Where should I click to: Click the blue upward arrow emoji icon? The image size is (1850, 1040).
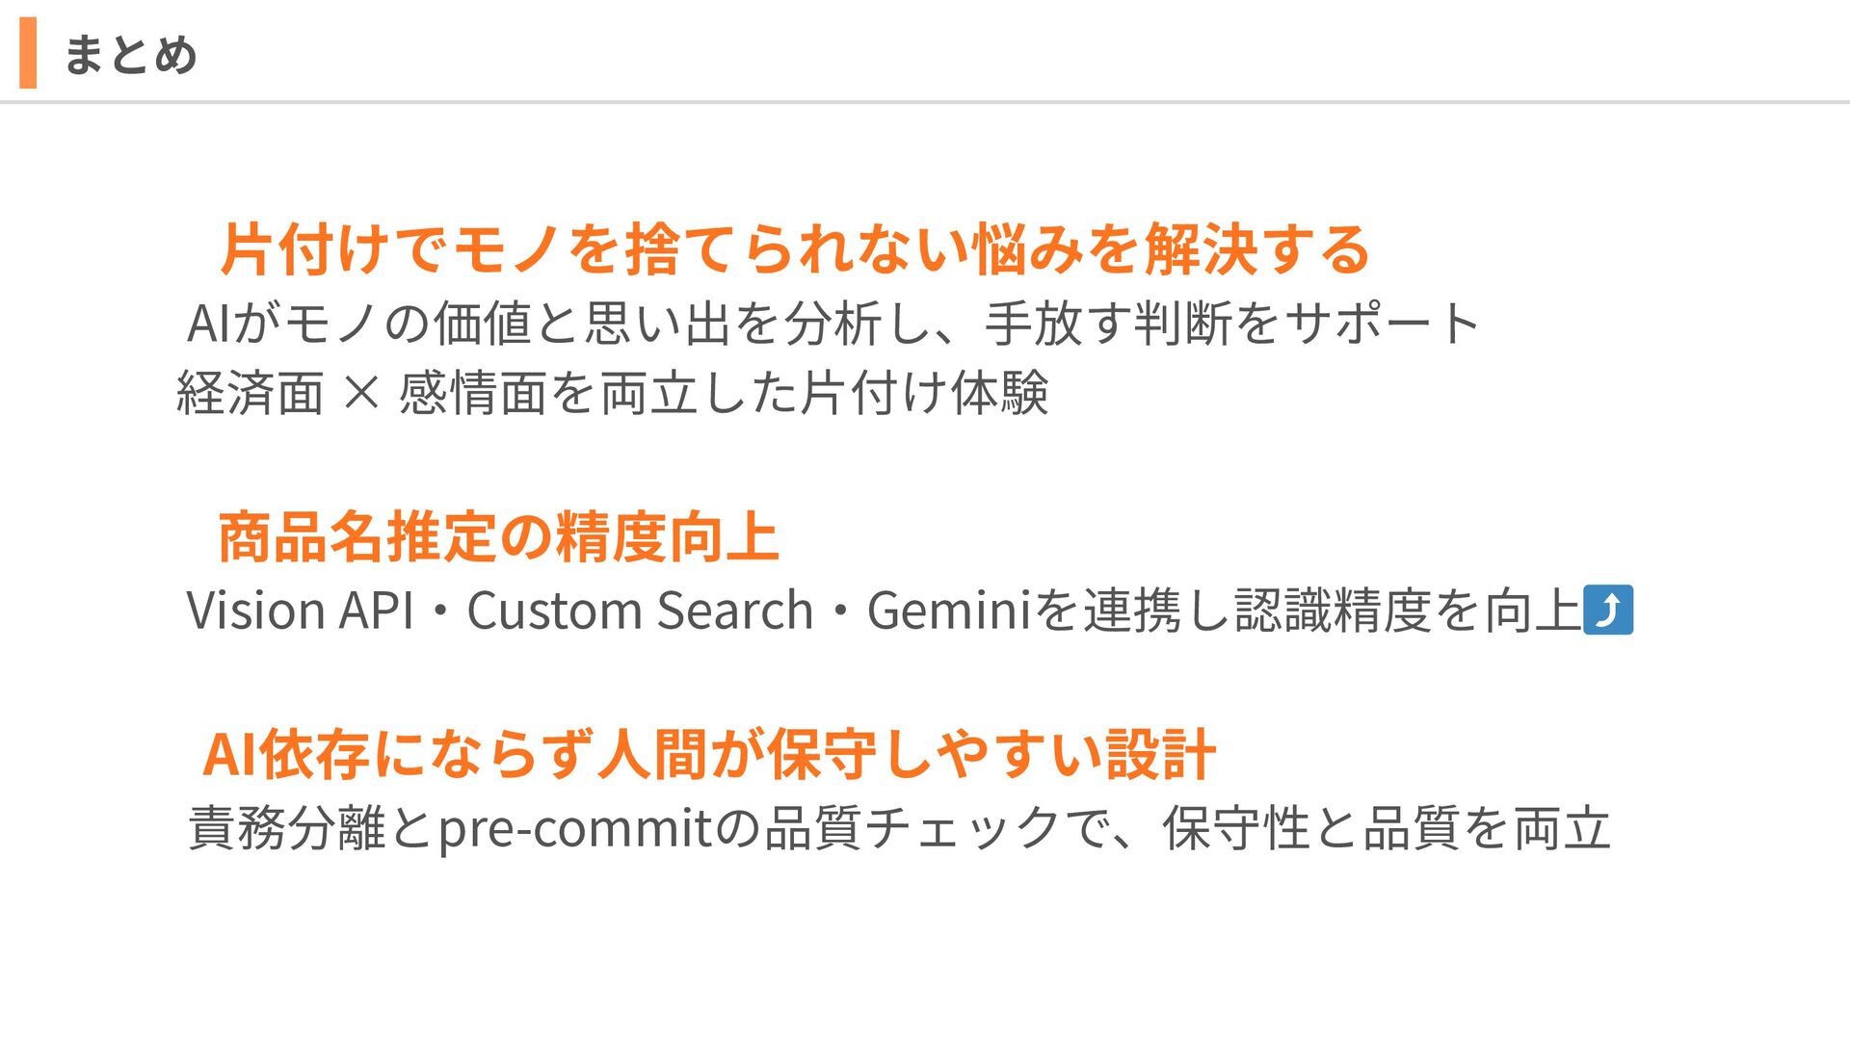click(1608, 610)
